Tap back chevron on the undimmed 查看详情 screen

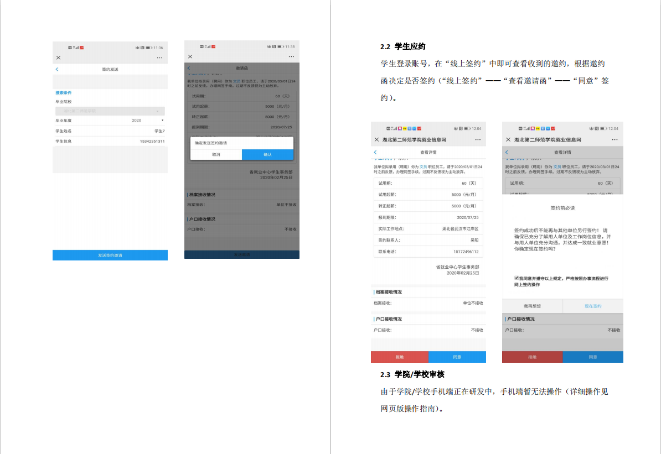click(375, 152)
